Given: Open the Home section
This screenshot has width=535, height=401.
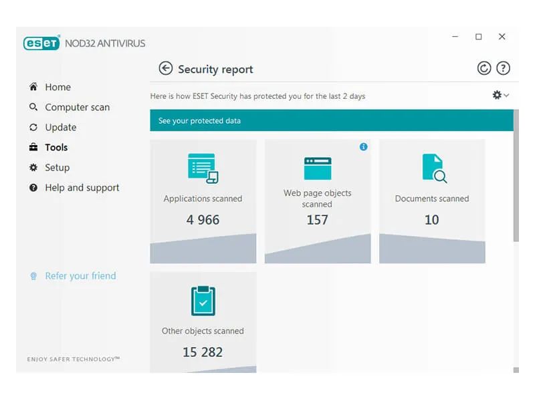Looking at the screenshot, I should 58,87.
